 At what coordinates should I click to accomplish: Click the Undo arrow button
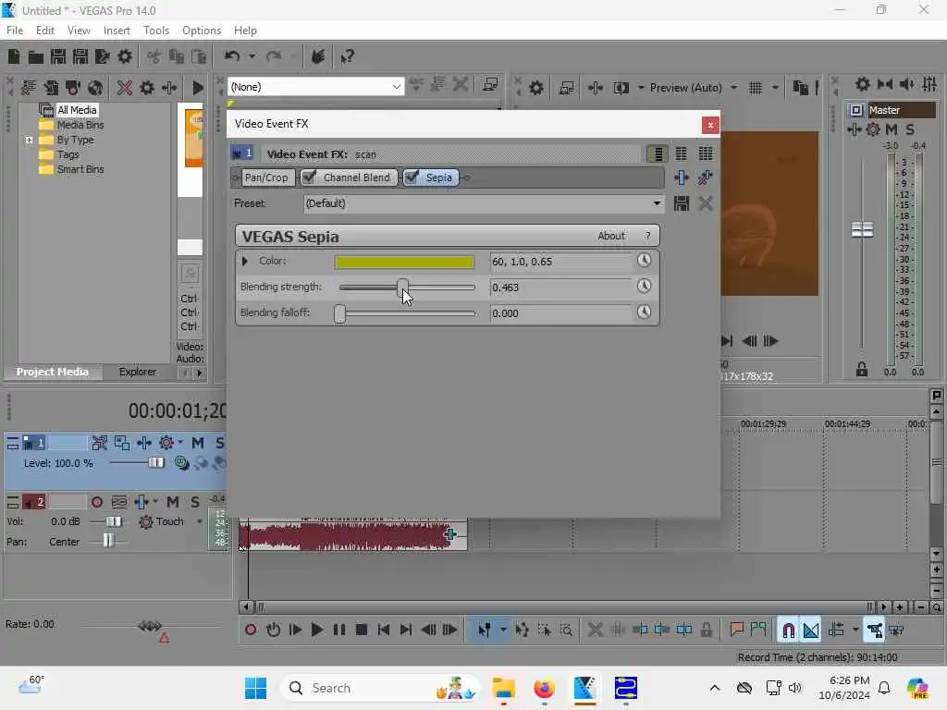tap(232, 56)
